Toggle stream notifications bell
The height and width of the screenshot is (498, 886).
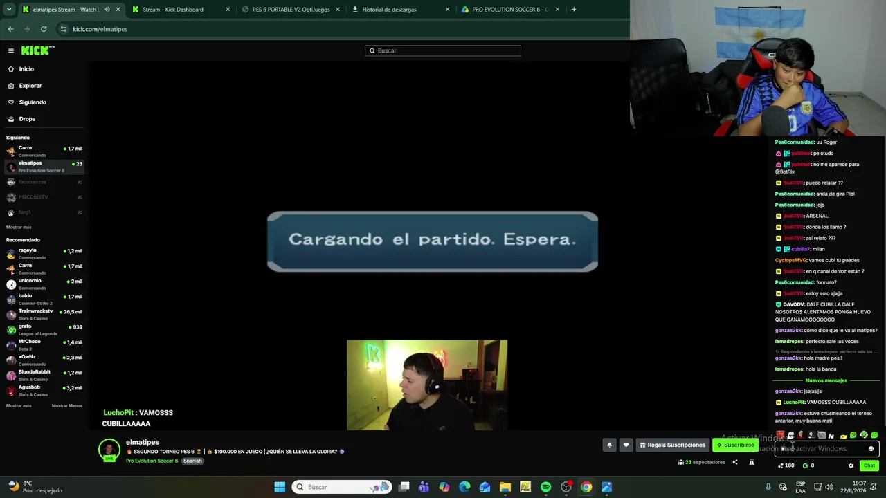pyautogui.click(x=609, y=445)
